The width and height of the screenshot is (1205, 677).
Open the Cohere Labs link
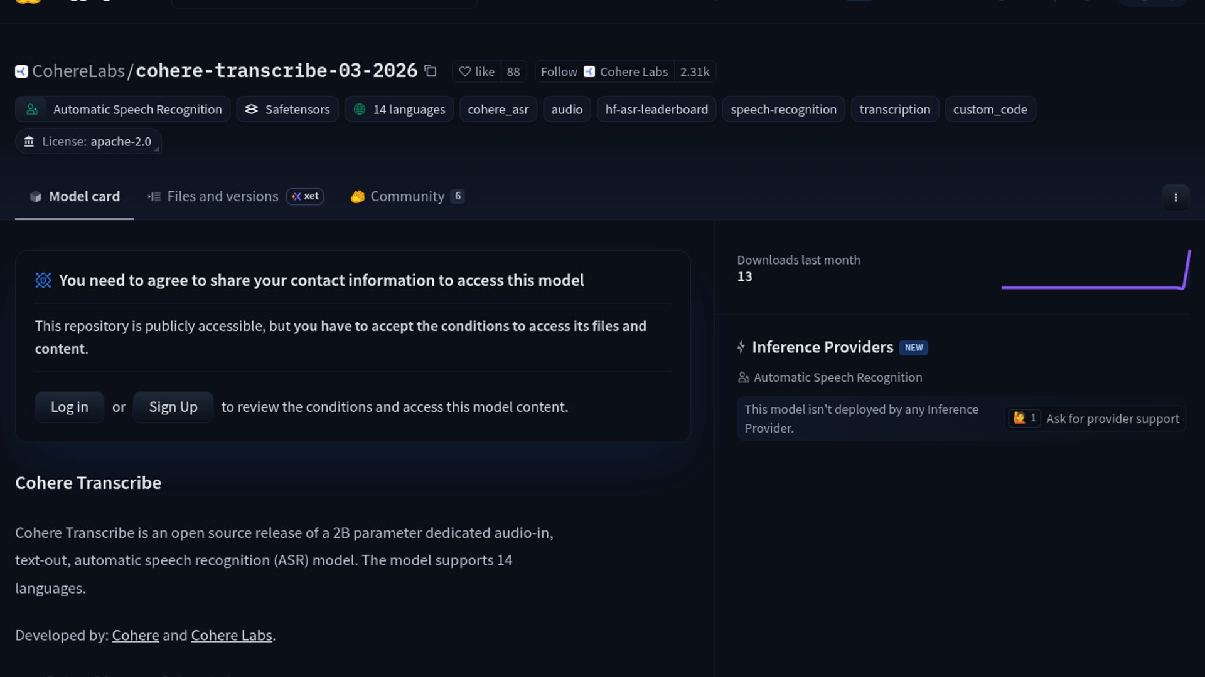click(231, 636)
